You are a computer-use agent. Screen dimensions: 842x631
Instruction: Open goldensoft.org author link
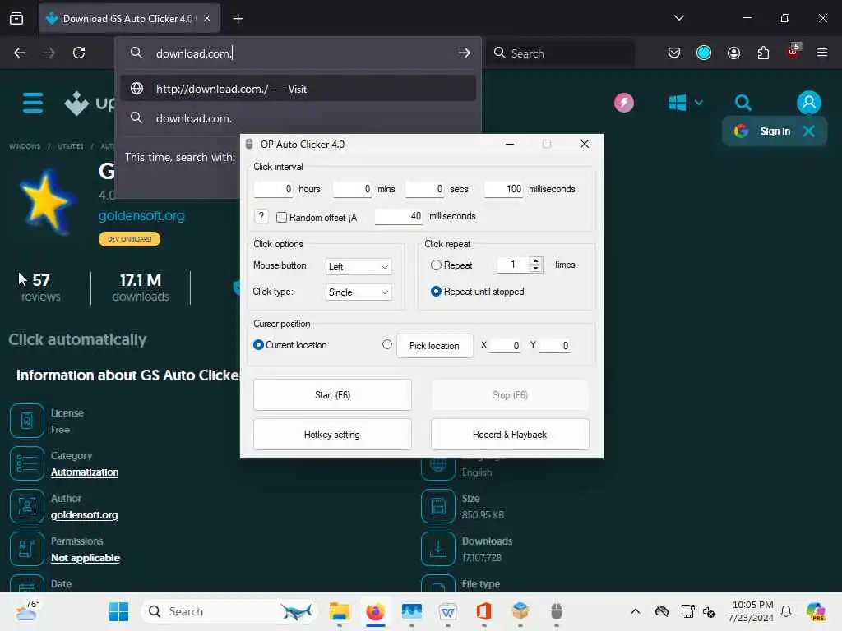85,514
